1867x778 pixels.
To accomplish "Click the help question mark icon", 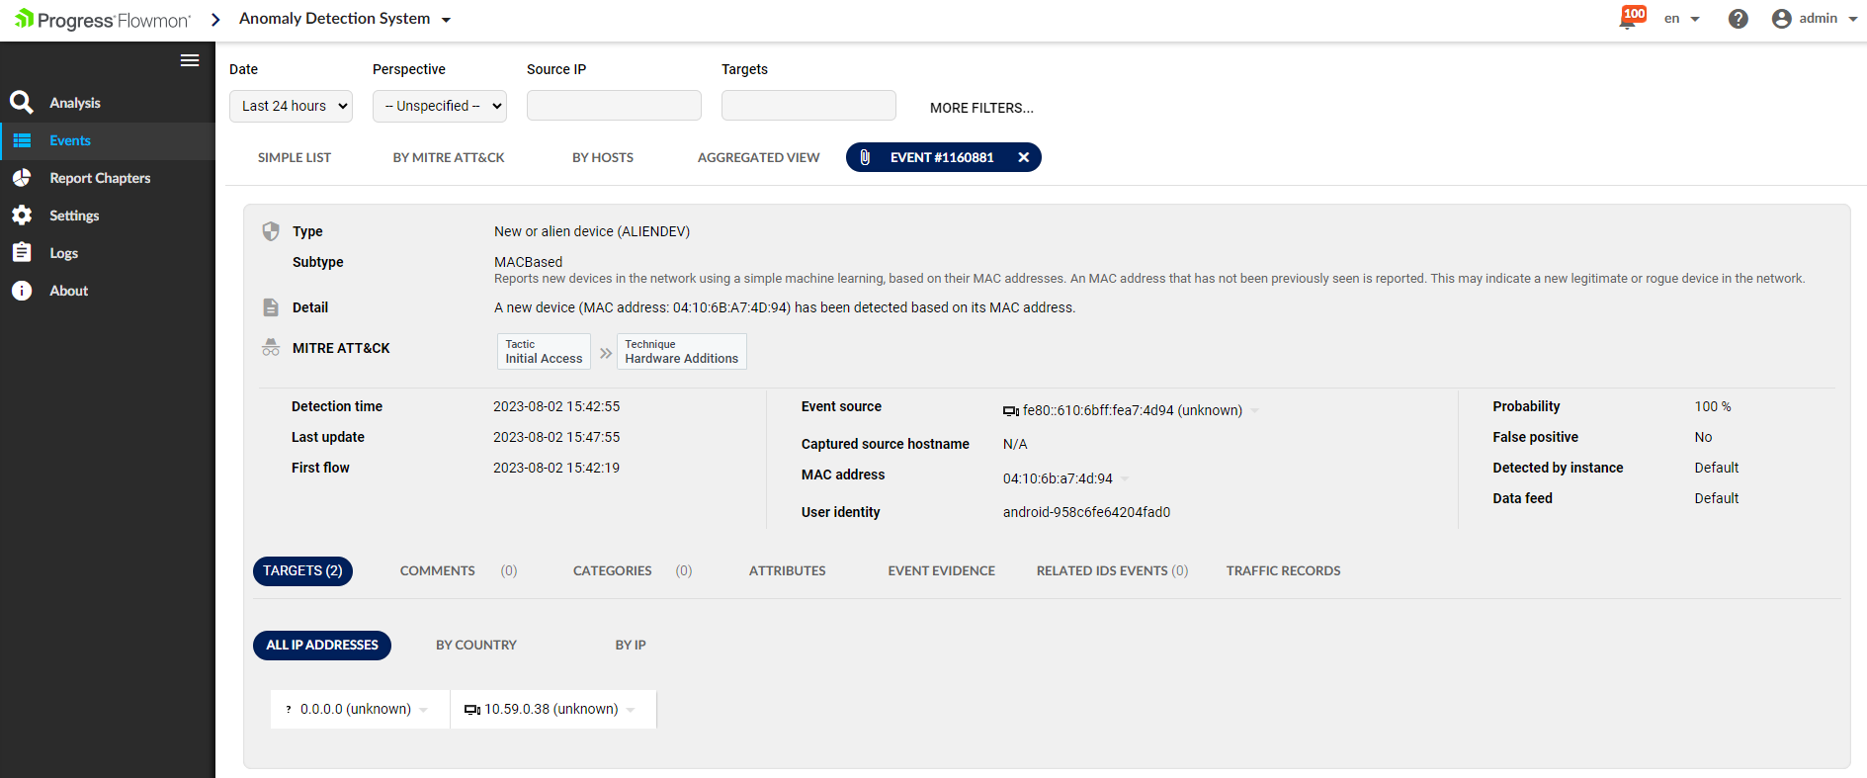I will (x=1738, y=19).
